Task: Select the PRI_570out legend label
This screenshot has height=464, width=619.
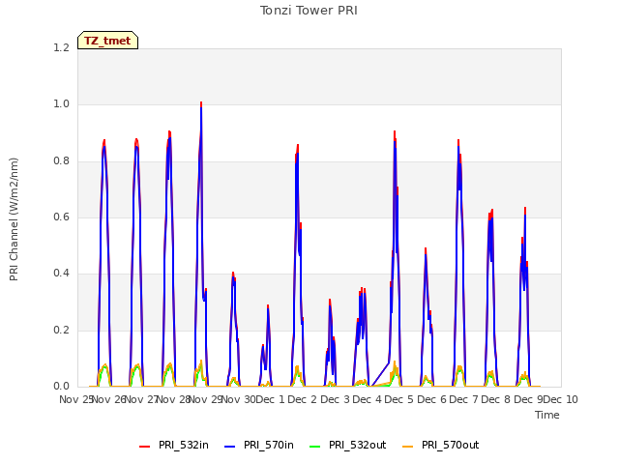Action: pos(450,445)
